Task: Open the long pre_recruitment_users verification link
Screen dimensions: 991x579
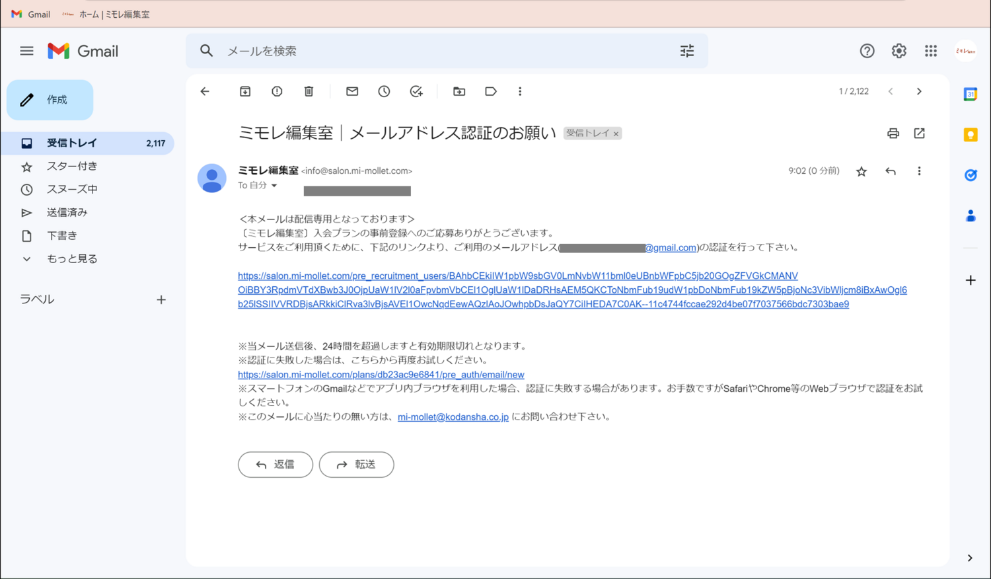Action: tap(572, 289)
